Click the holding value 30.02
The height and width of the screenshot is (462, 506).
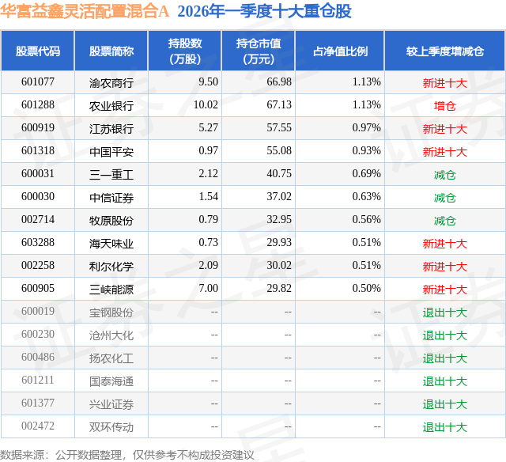pyautogui.click(x=279, y=265)
